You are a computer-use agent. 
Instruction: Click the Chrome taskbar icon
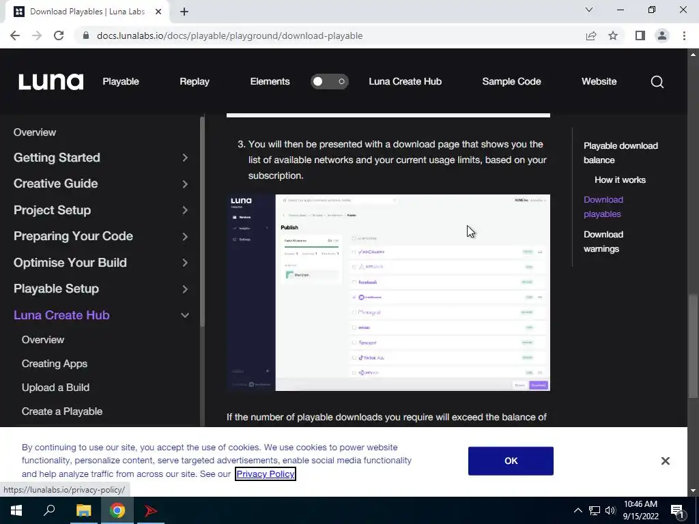(117, 510)
